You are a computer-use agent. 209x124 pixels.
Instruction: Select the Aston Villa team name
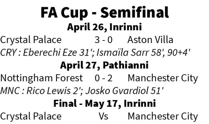click(x=150, y=40)
